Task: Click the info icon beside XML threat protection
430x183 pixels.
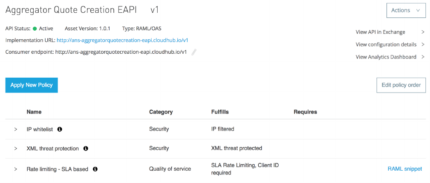Action: tap(86, 148)
